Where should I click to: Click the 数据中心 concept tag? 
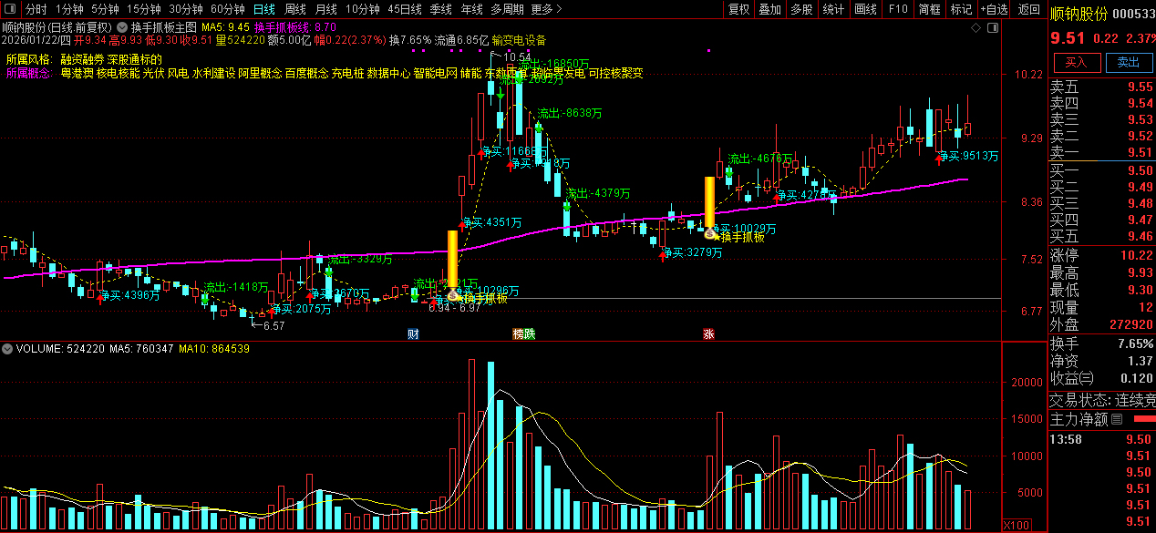click(x=388, y=72)
